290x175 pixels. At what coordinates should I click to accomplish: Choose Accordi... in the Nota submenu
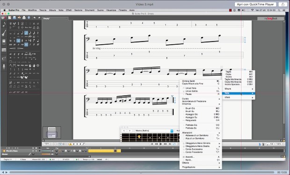[201, 157]
